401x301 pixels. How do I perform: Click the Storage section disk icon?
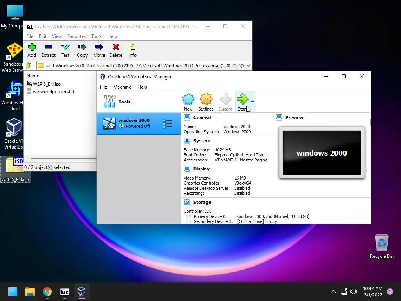[187, 202]
